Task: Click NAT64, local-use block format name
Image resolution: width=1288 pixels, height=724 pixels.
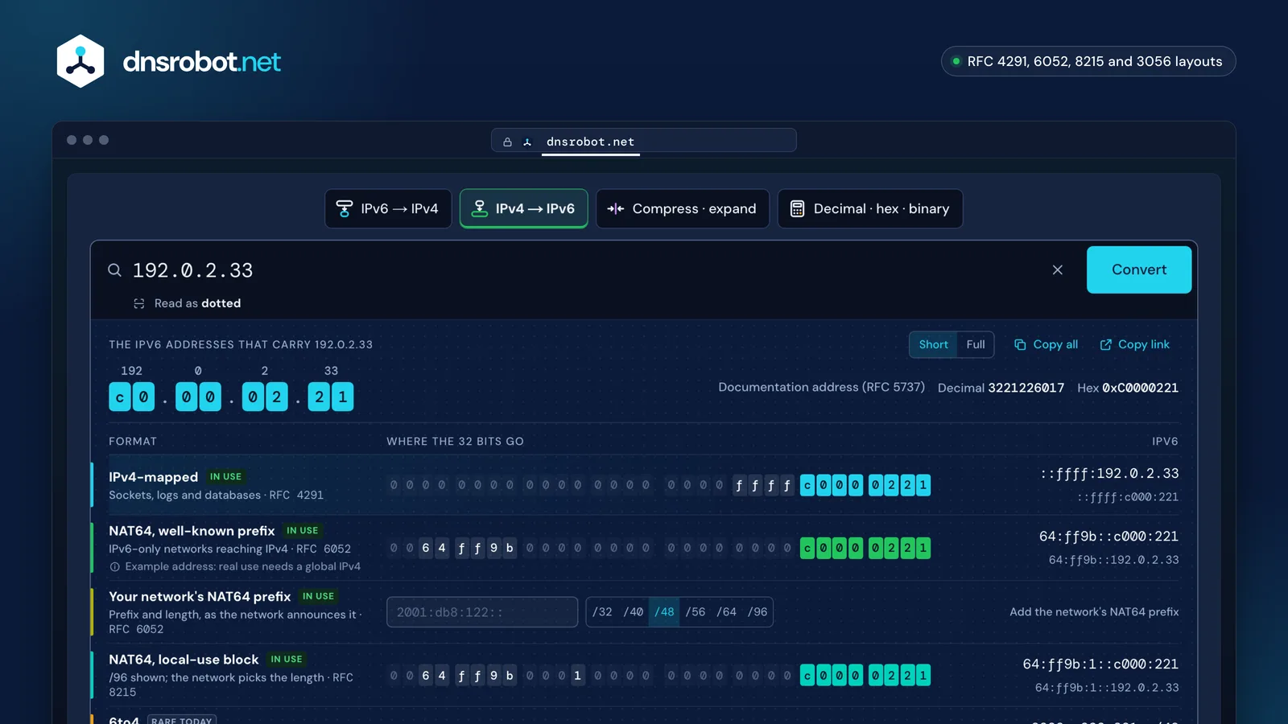Action: click(x=184, y=660)
